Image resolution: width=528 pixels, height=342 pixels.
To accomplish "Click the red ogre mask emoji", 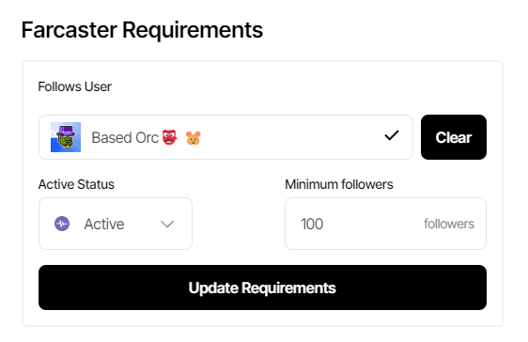I will pyautogui.click(x=170, y=137).
